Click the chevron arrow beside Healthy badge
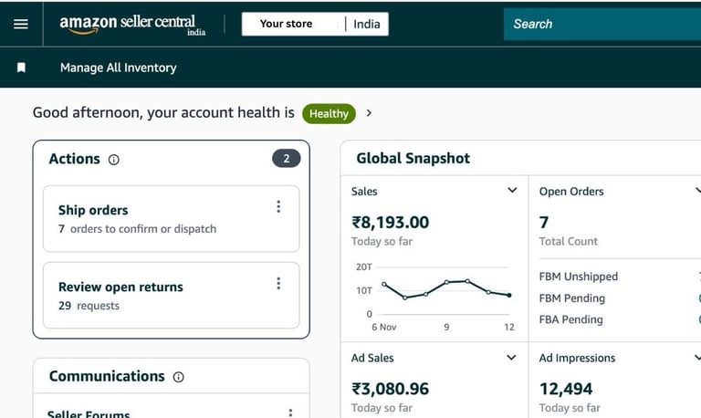The image size is (701, 418). pyautogui.click(x=369, y=113)
